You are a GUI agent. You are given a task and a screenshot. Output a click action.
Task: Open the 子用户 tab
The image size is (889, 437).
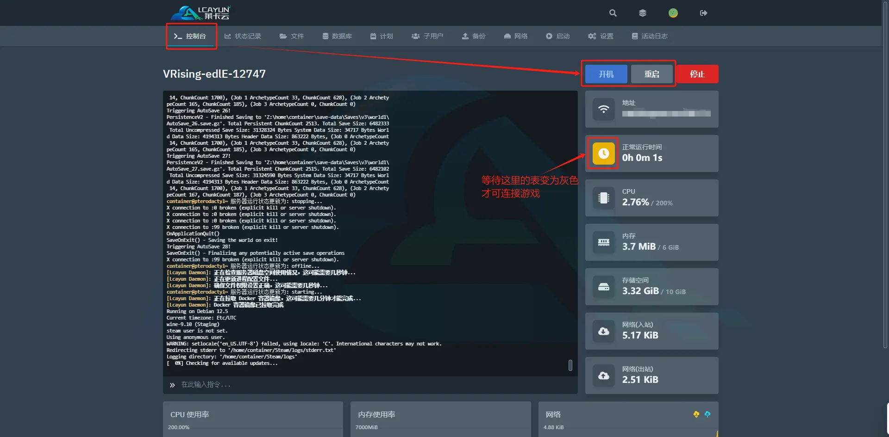(x=427, y=36)
